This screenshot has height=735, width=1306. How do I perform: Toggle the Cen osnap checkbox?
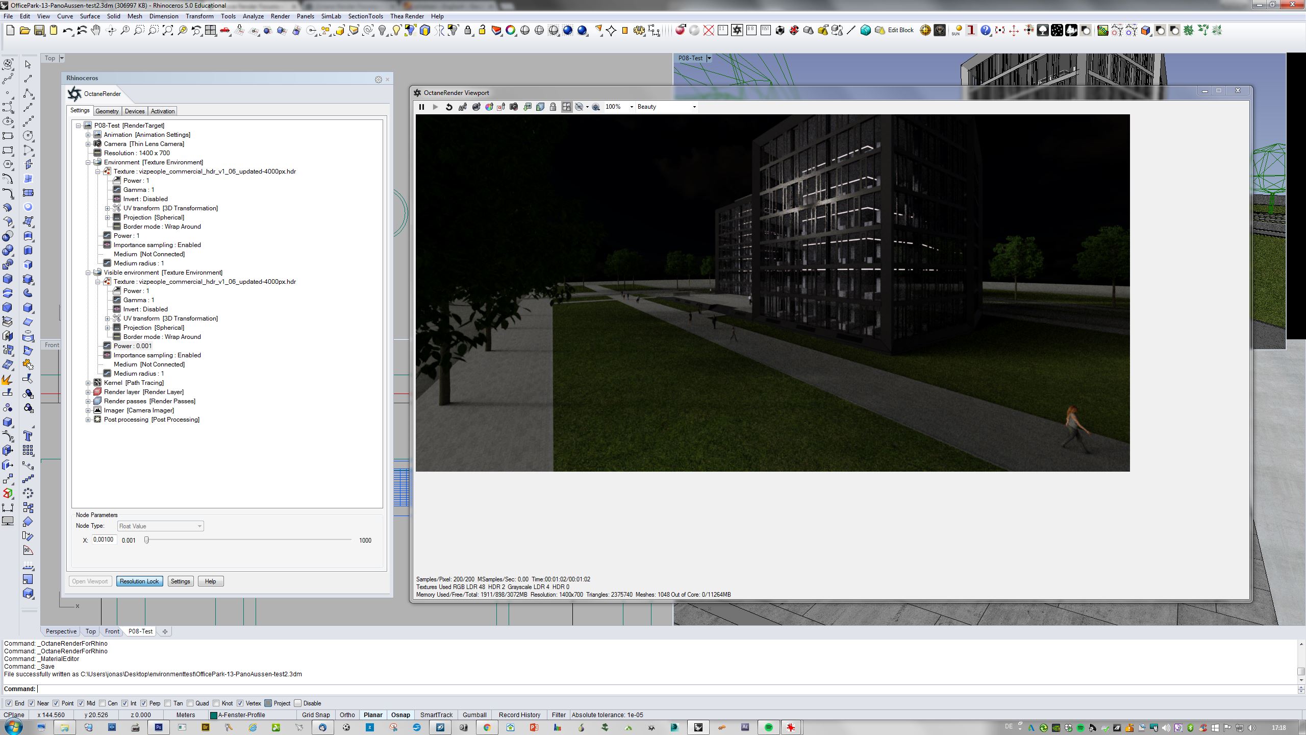[x=103, y=703]
